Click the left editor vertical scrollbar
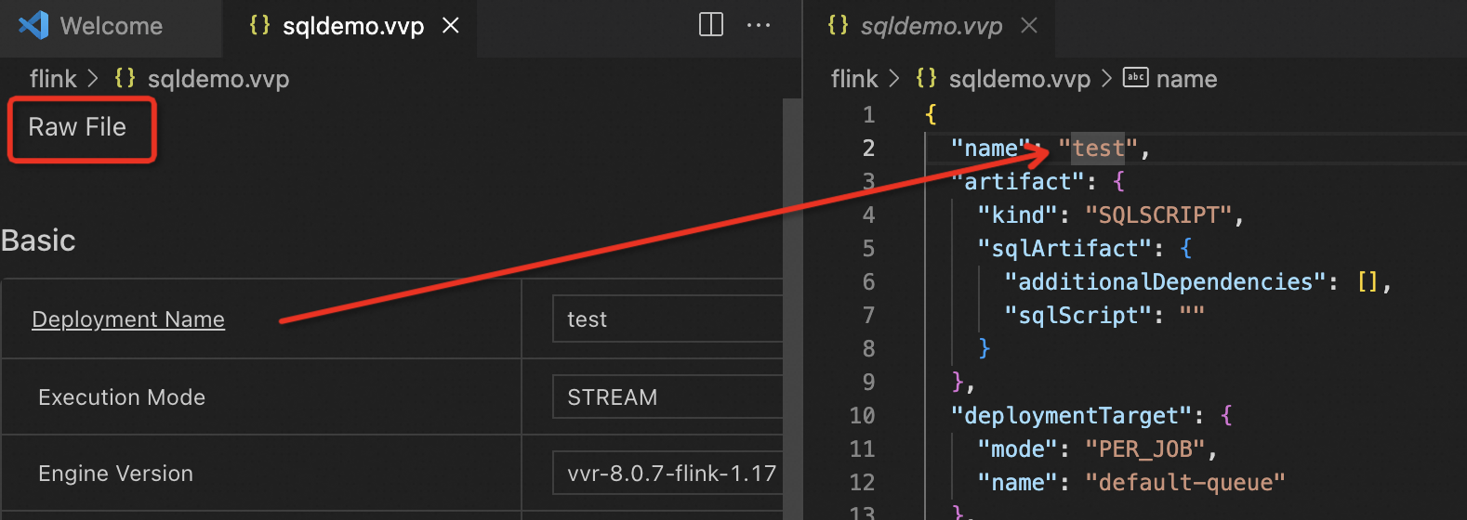The width and height of the screenshot is (1467, 520). (792, 309)
